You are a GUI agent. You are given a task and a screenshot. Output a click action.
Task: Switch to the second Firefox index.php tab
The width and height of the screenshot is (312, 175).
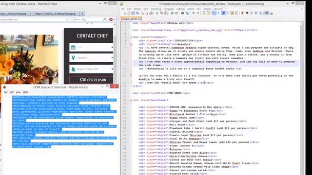point(55,14)
